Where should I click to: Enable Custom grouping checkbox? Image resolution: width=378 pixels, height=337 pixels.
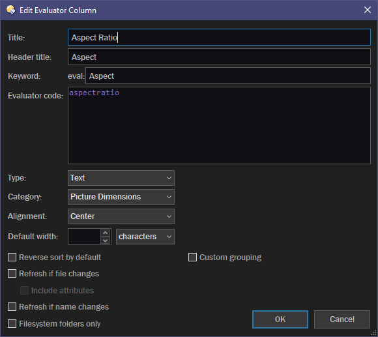192,257
